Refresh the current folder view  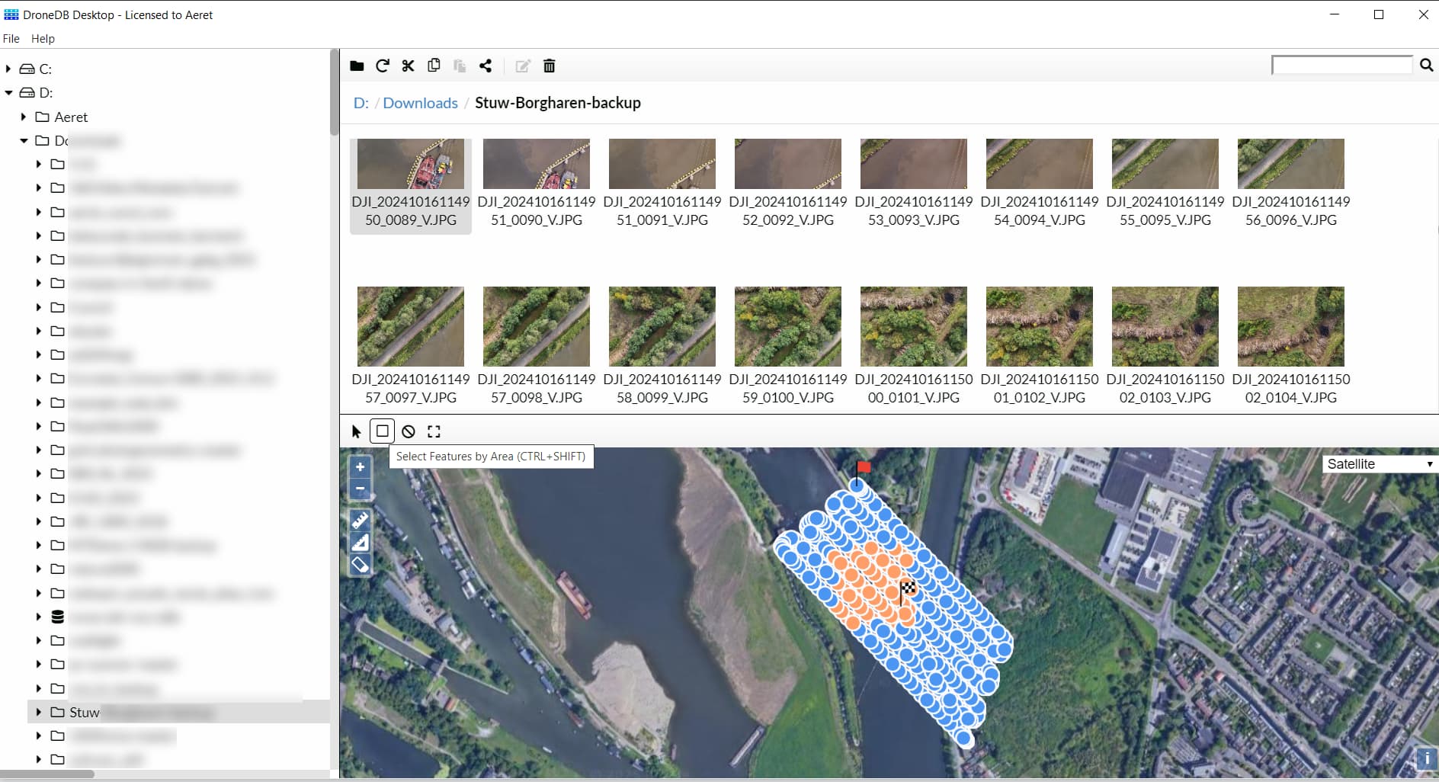[x=383, y=66]
